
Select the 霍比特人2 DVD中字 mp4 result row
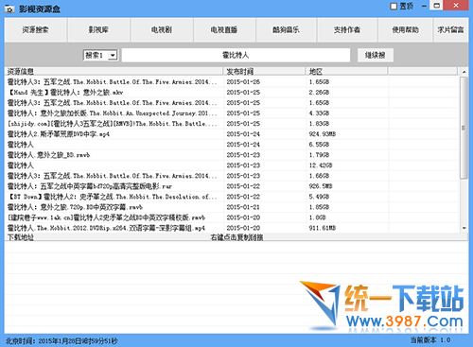tap(232, 134)
